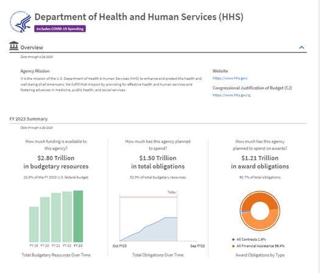Click the Total Obligations Over Time caption

click(158, 255)
